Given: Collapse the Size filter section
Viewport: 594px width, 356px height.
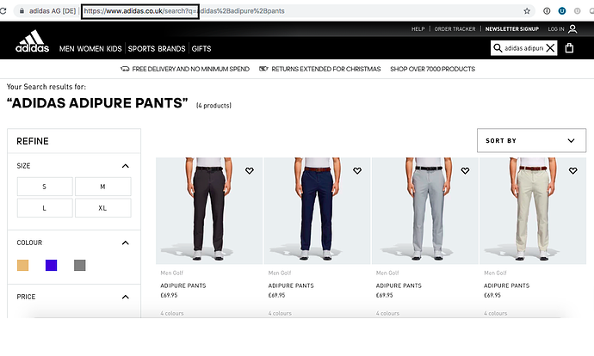Looking at the screenshot, I should tap(125, 166).
